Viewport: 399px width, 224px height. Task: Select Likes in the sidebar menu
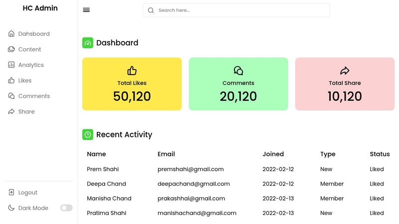tap(24, 80)
